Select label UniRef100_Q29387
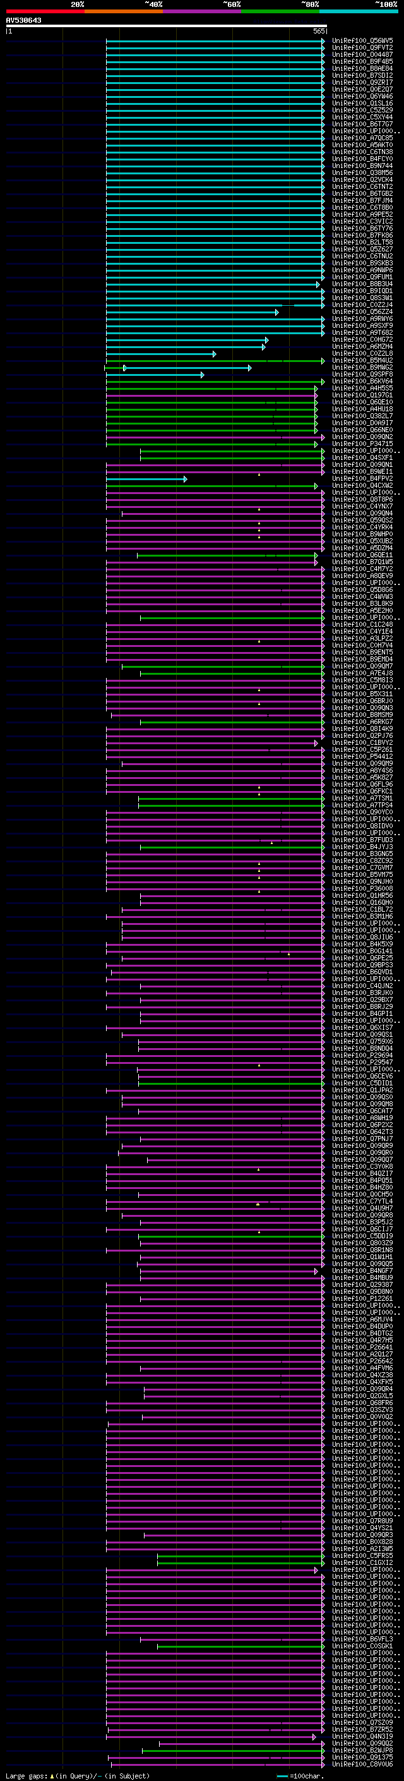404x1781 pixels. coord(362,1284)
